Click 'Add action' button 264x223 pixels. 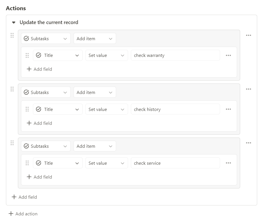click(23, 214)
